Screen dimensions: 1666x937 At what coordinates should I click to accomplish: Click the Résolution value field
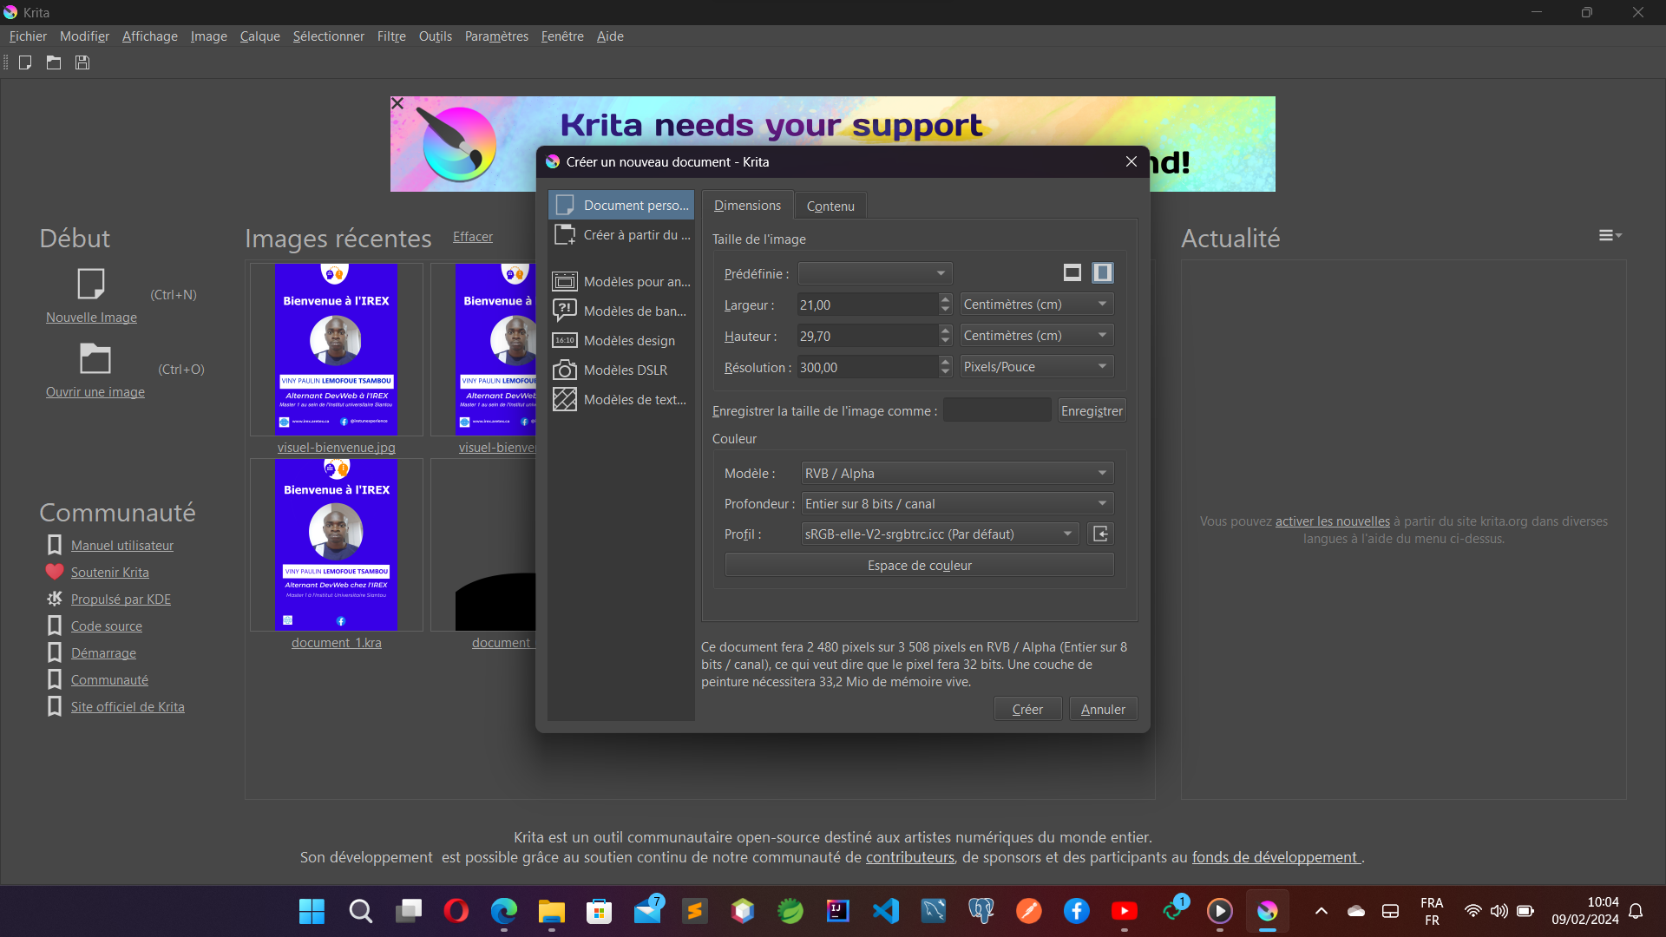coord(868,367)
